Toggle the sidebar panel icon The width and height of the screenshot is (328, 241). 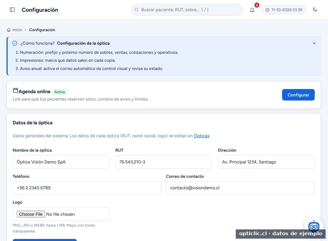coord(12,10)
